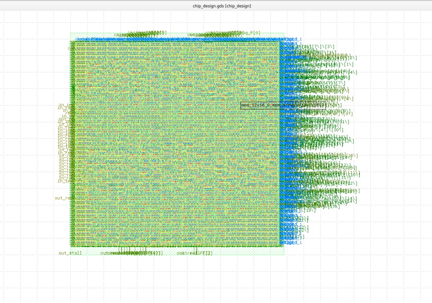The width and height of the screenshot is (432, 303).
Task: Select the lowest in_im pin label on left
Action: coord(66,181)
